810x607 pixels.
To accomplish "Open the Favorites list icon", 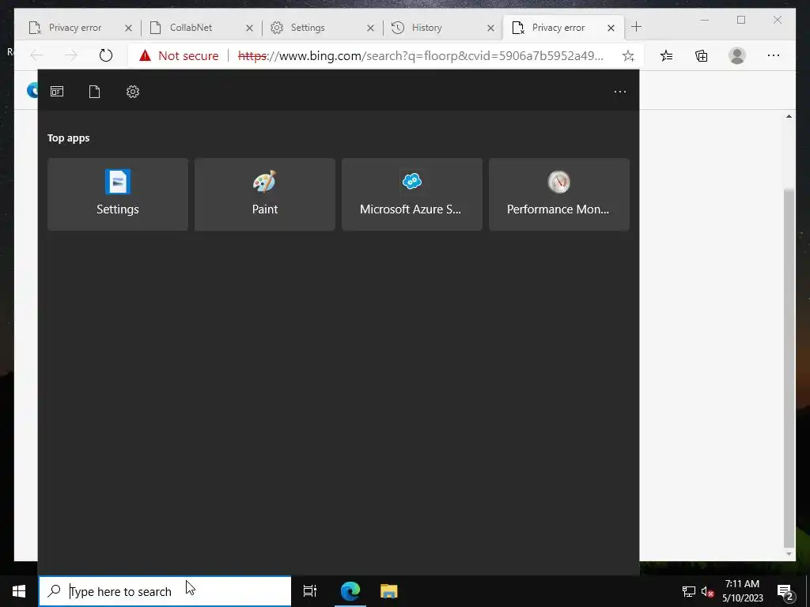I will coord(666,55).
